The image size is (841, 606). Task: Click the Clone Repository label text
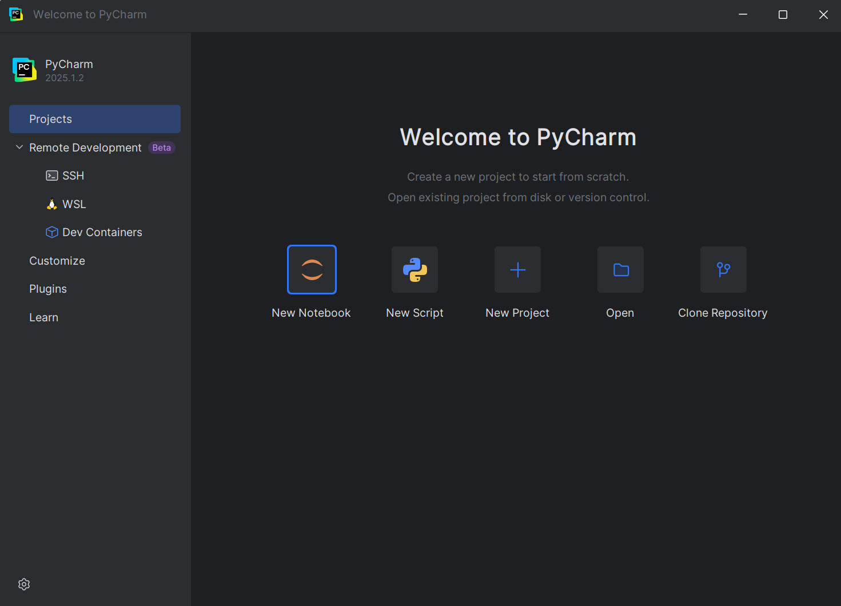[x=723, y=312]
